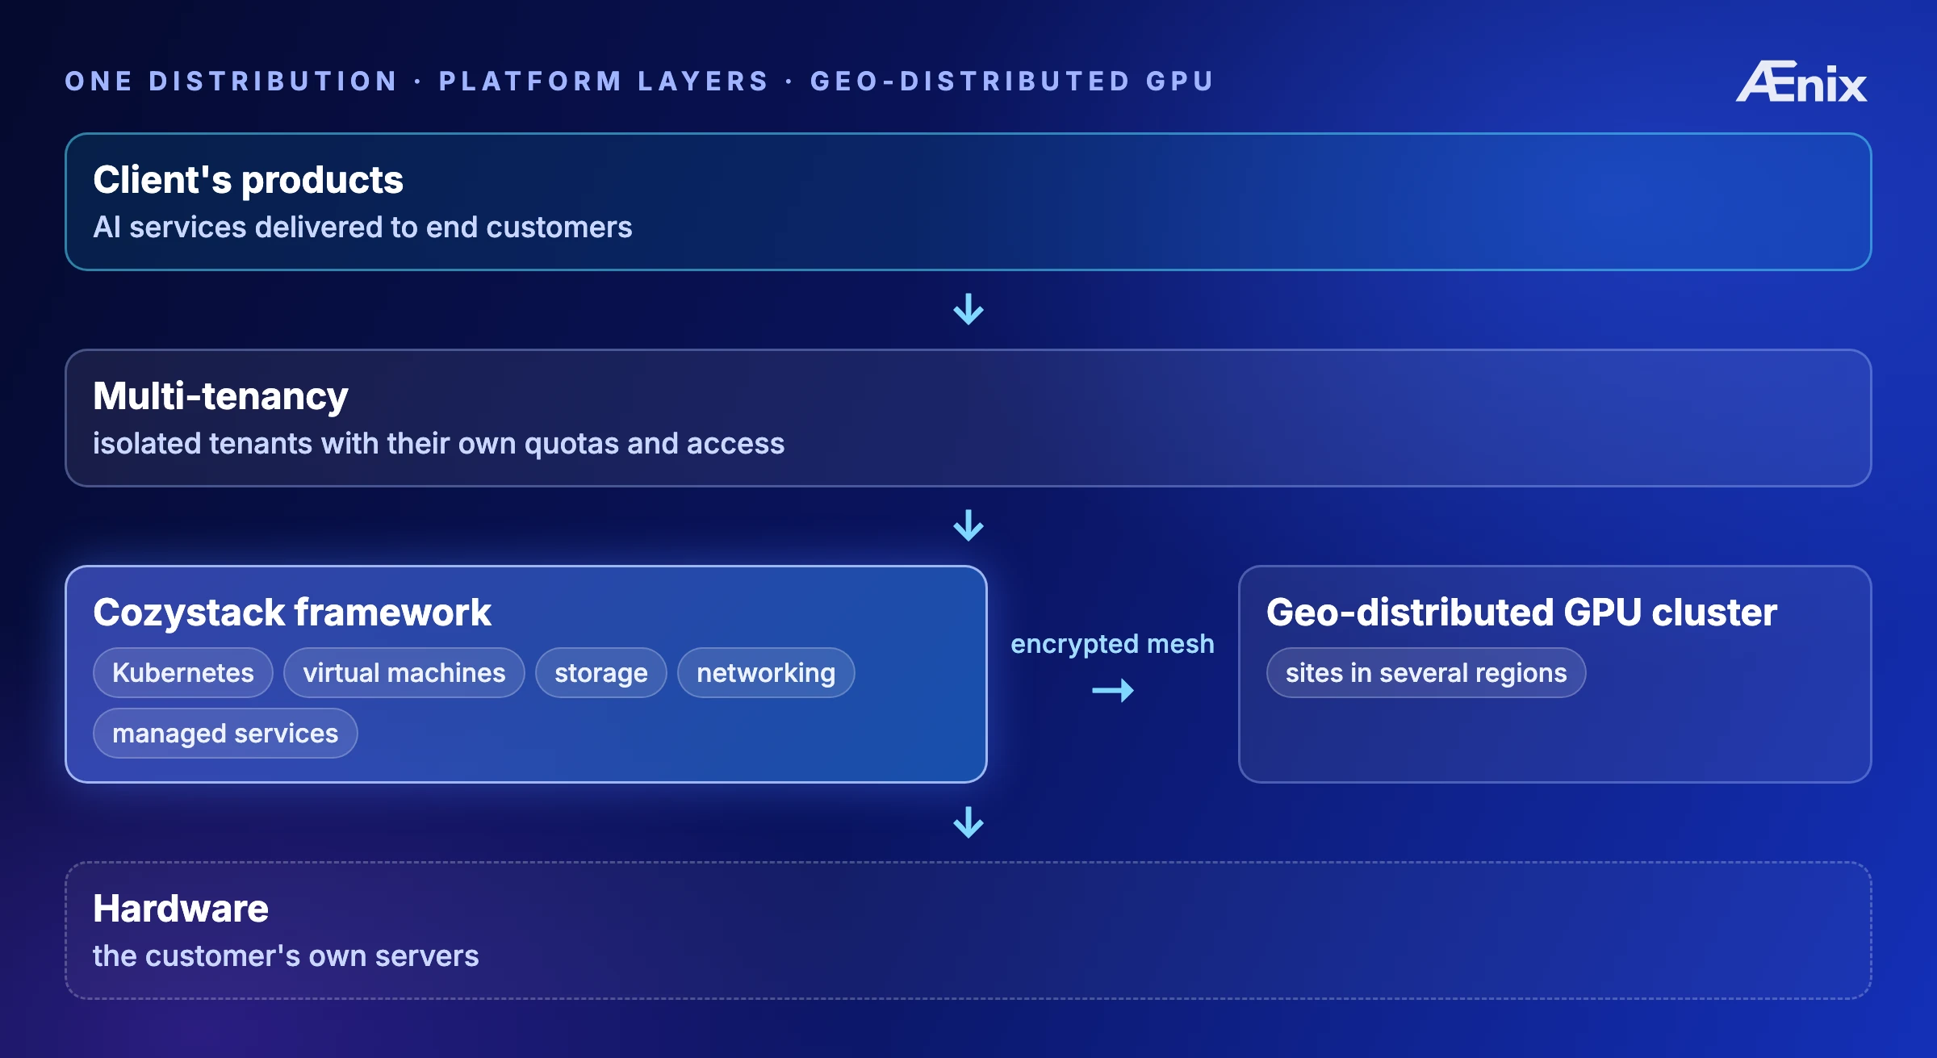
Task: Click the right arrow under encrypted mesh
Action: (x=1113, y=691)
